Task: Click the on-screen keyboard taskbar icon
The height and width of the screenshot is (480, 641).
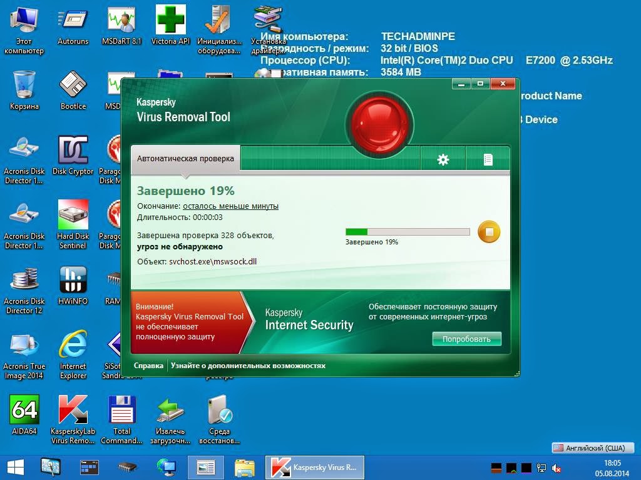Action: 51,467
